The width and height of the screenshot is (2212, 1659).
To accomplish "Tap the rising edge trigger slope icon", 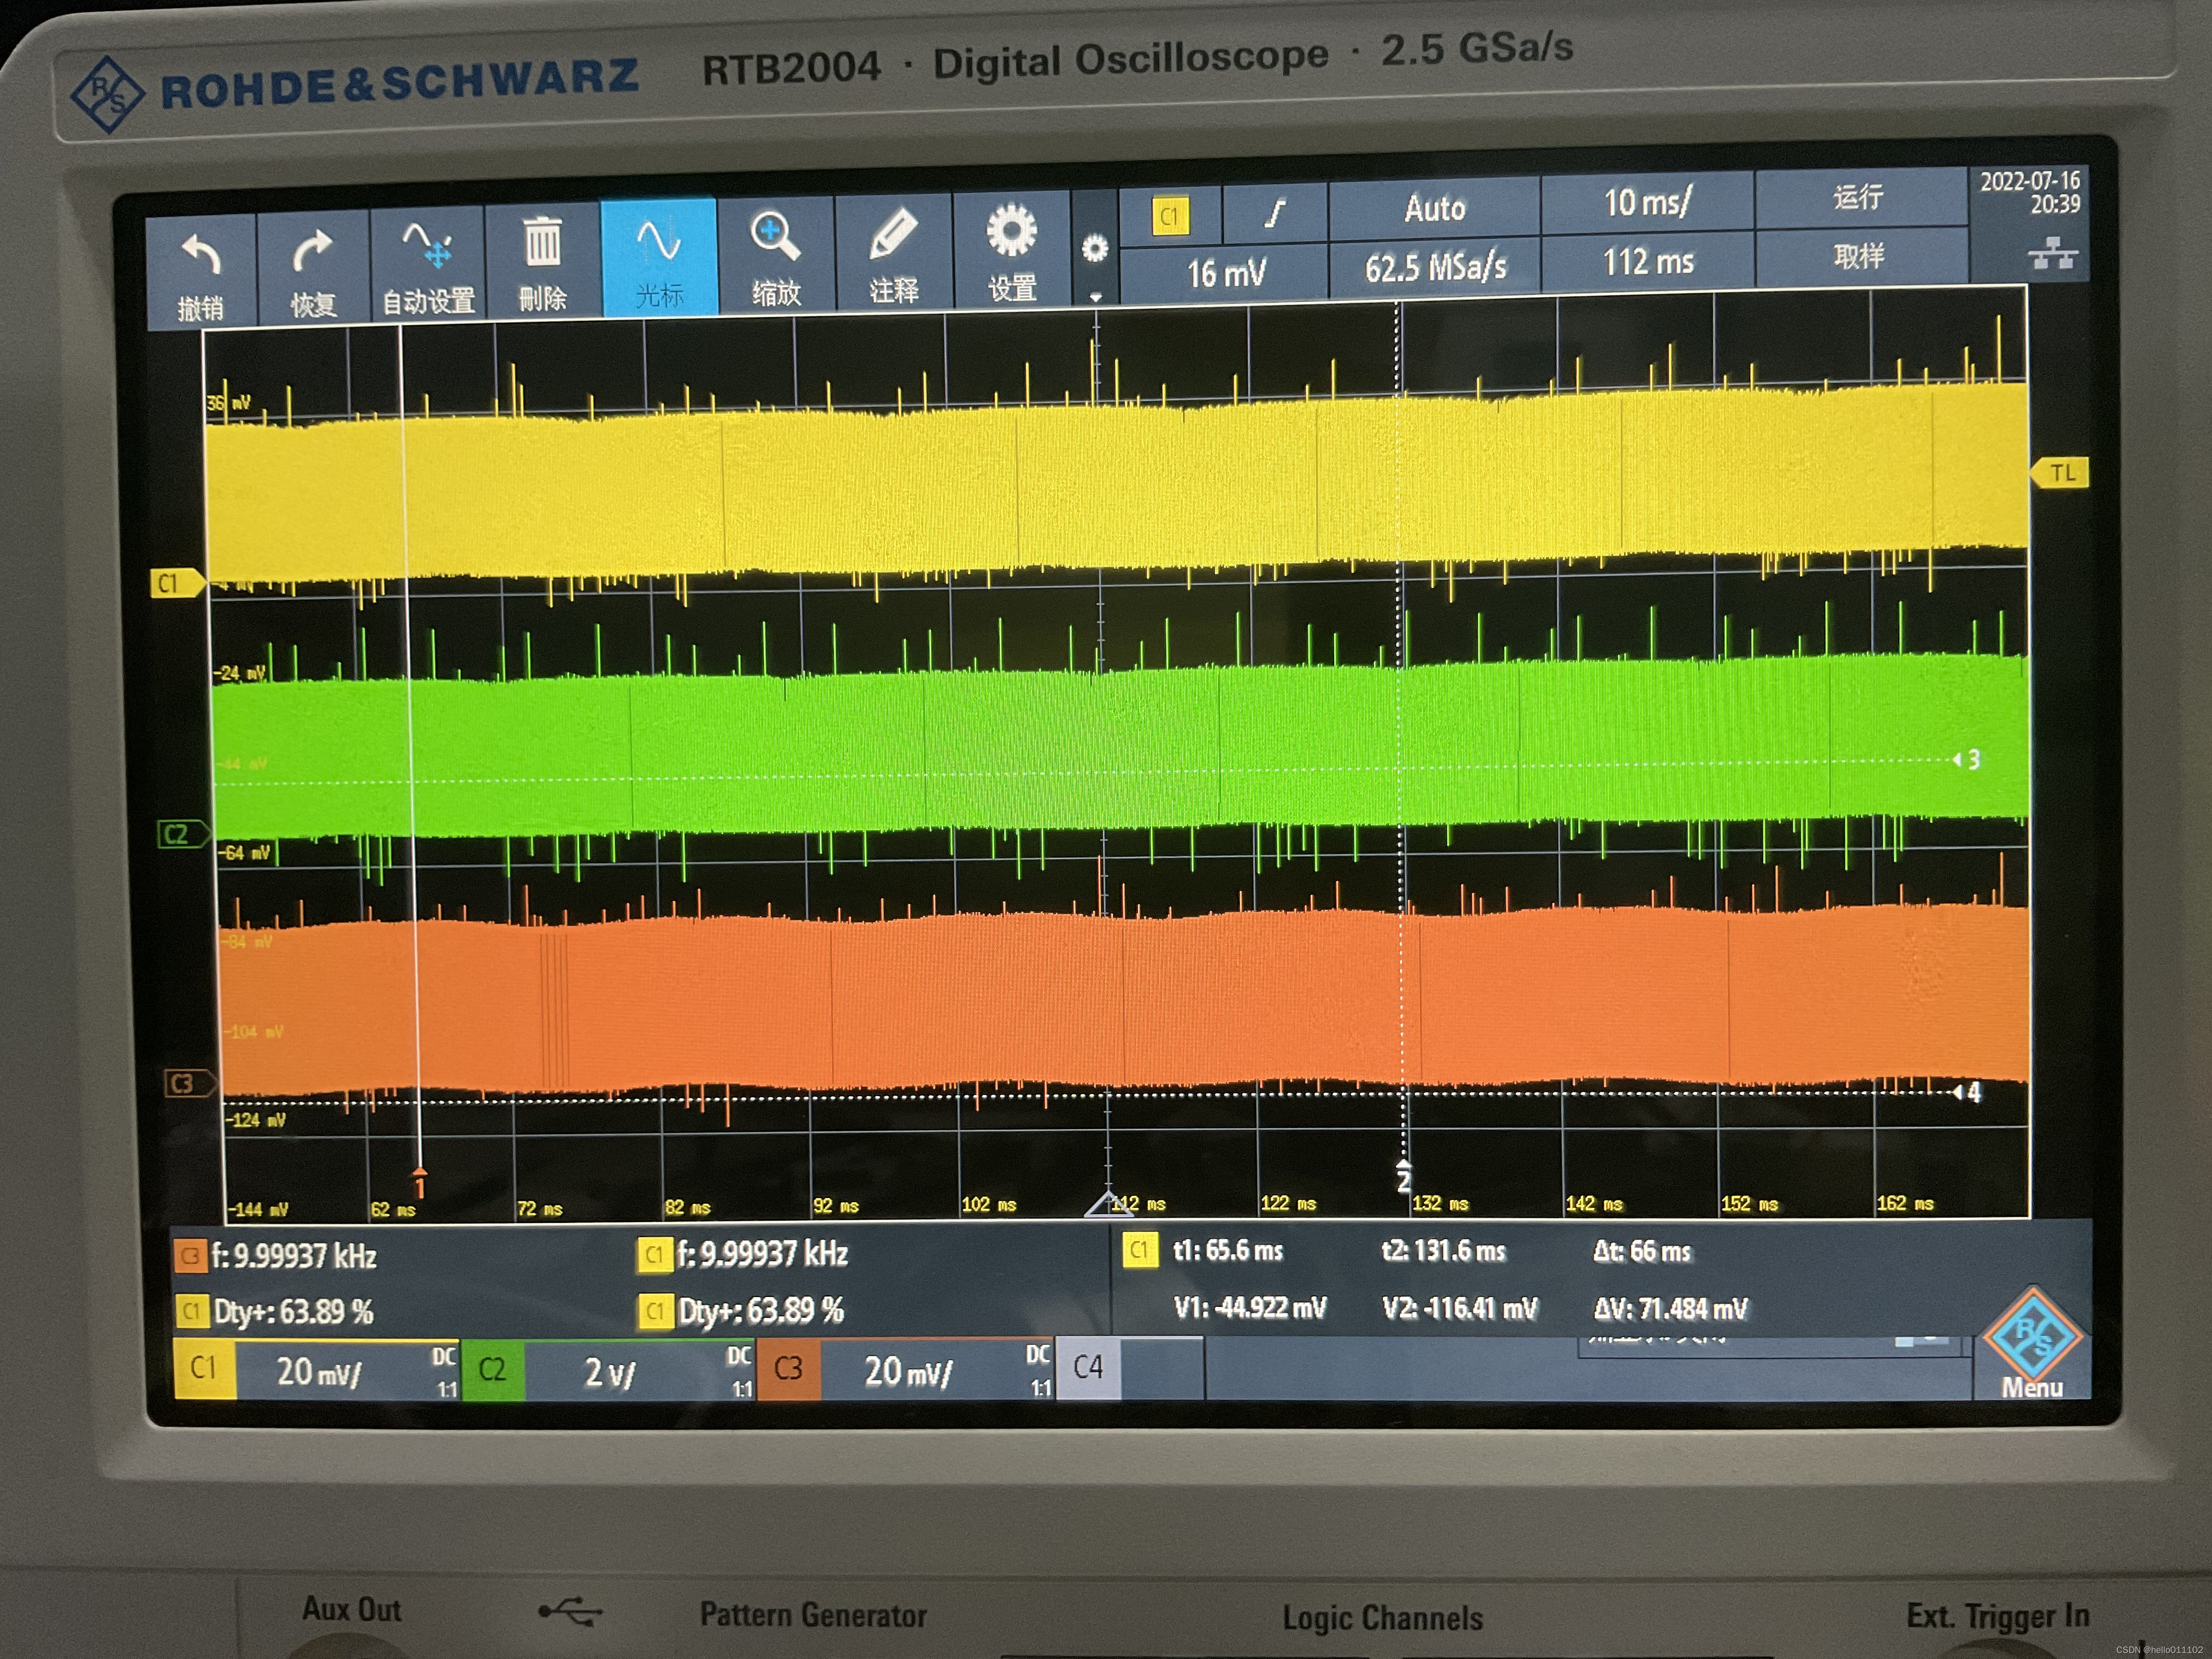I will tap(1274, 212).
